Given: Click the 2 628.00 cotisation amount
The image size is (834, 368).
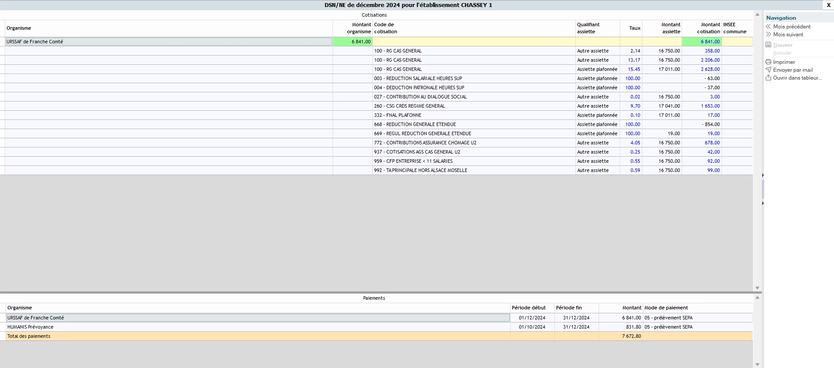Looking at the screenshot, I should click(x=702, y=69).
